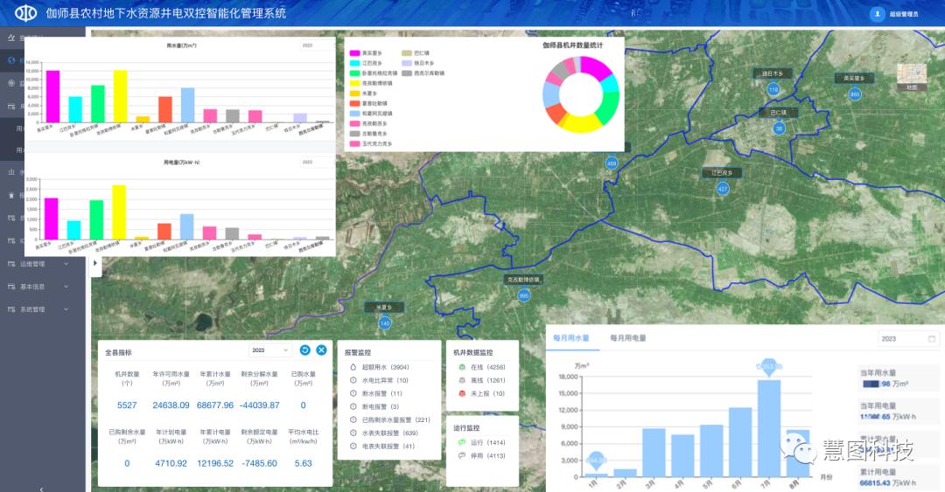This screenshot has width=945, height=492.
Task: Toggle 夏普吐勒镇 legend entry
Action: (369, 103)
